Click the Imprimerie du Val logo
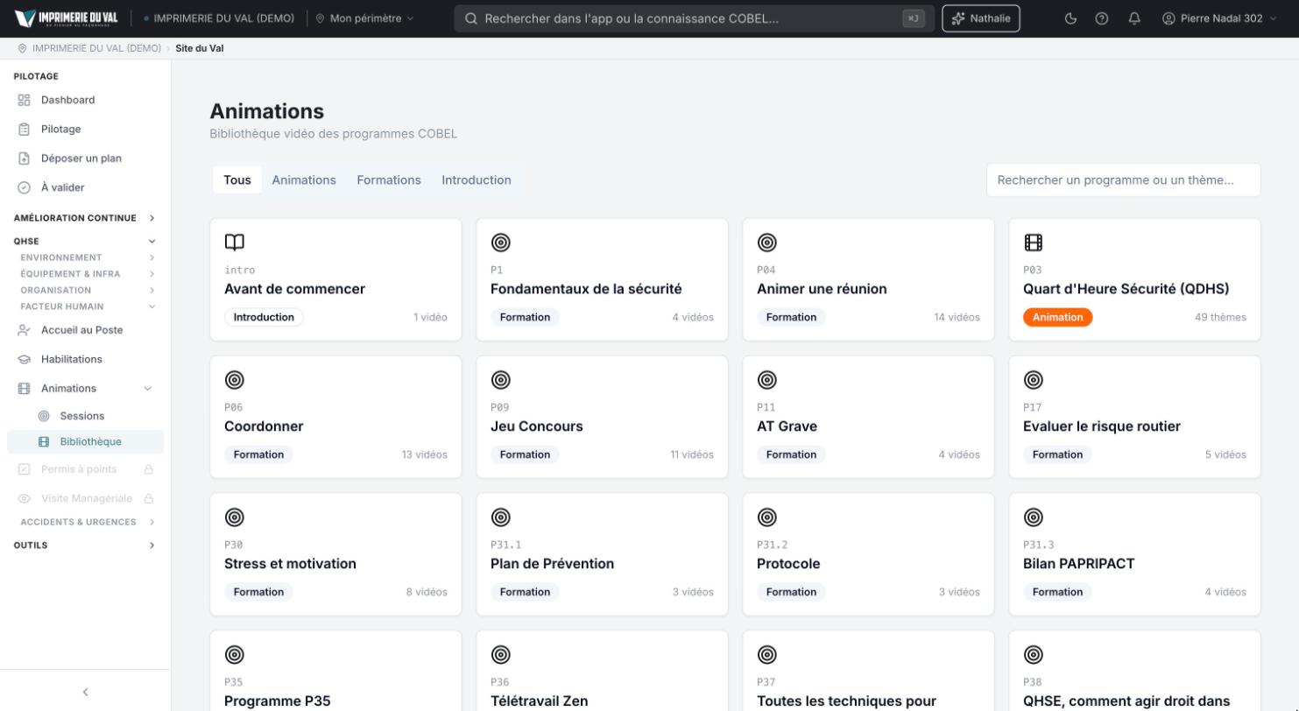The image size is (1299, 711). point(67,18)
